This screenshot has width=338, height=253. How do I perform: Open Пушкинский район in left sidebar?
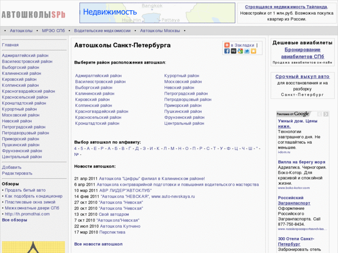pyautogui.click(x=21, y=145)
